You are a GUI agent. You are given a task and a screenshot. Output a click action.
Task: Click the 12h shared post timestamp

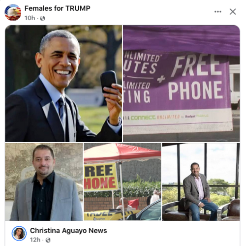pyautogui.click(x=35, y=240)
